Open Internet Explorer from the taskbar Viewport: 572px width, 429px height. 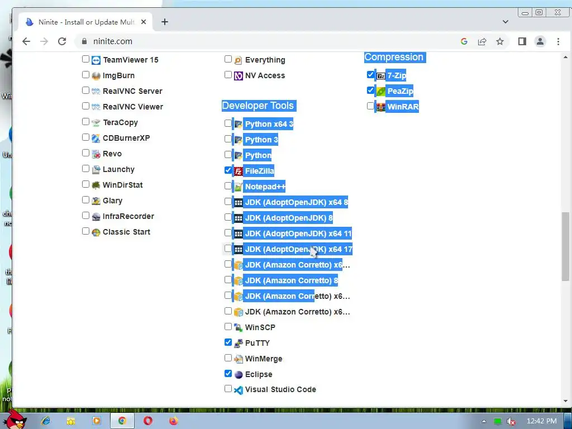point(46,421)
